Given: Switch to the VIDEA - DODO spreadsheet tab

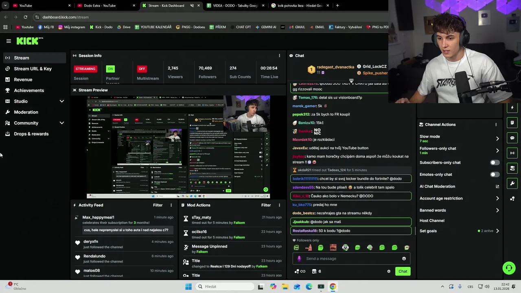Looking at the screenshot, I should (236, 6).
